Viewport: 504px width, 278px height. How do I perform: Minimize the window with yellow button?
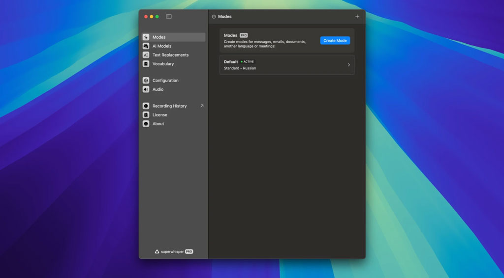tap(152, 17)
